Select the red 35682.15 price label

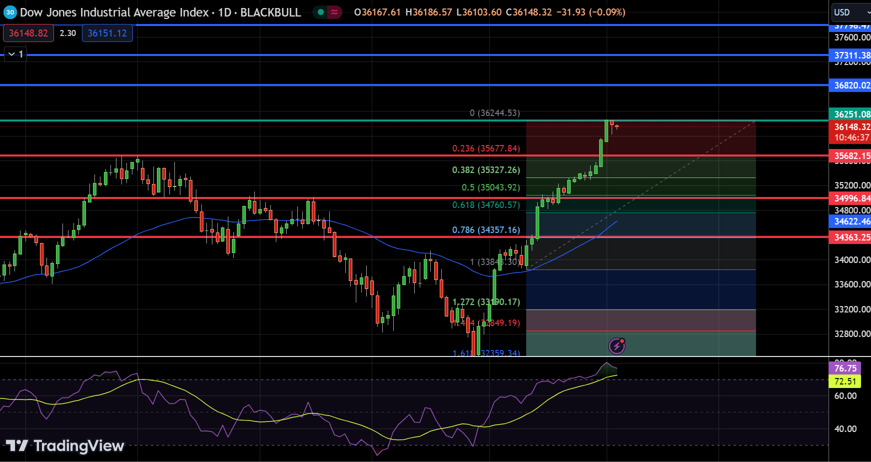(x=850, y=156)
